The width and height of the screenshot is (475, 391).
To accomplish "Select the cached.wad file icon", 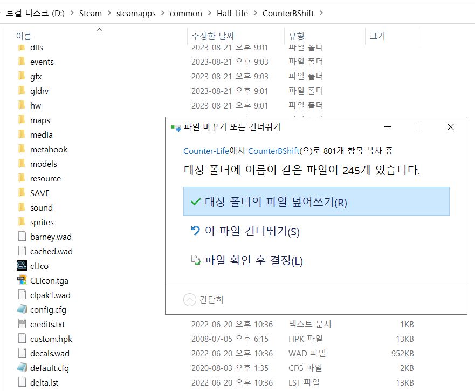I will 22,251.
